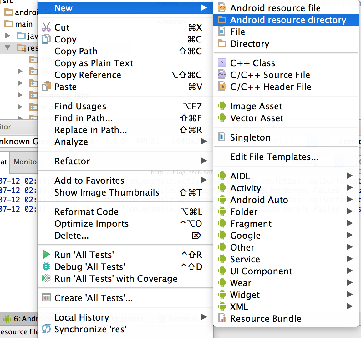Click the Image Asset android icon

pyautogui.click(x=222, y=106)
